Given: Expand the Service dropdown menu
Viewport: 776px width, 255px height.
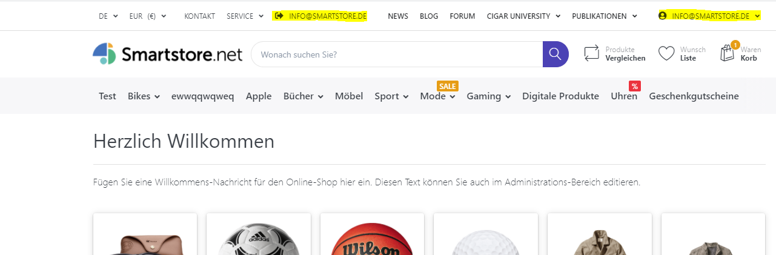Looking at the screenshot, I should (x=245, y=16).
